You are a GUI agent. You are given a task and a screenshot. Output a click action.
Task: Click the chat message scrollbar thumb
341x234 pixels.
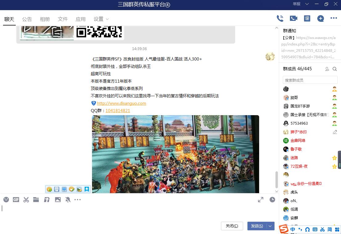pyautogui.click(x=276, y=180)
